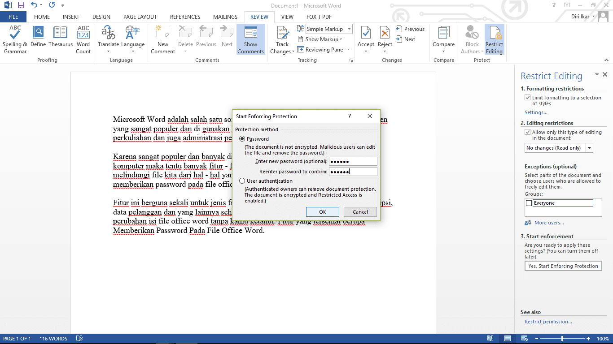Toggle the Restrict Editing pane
The image size is (613, 344).
[495, 39]
